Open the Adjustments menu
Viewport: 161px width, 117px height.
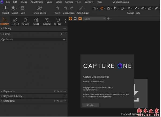(x=37, y=2)
